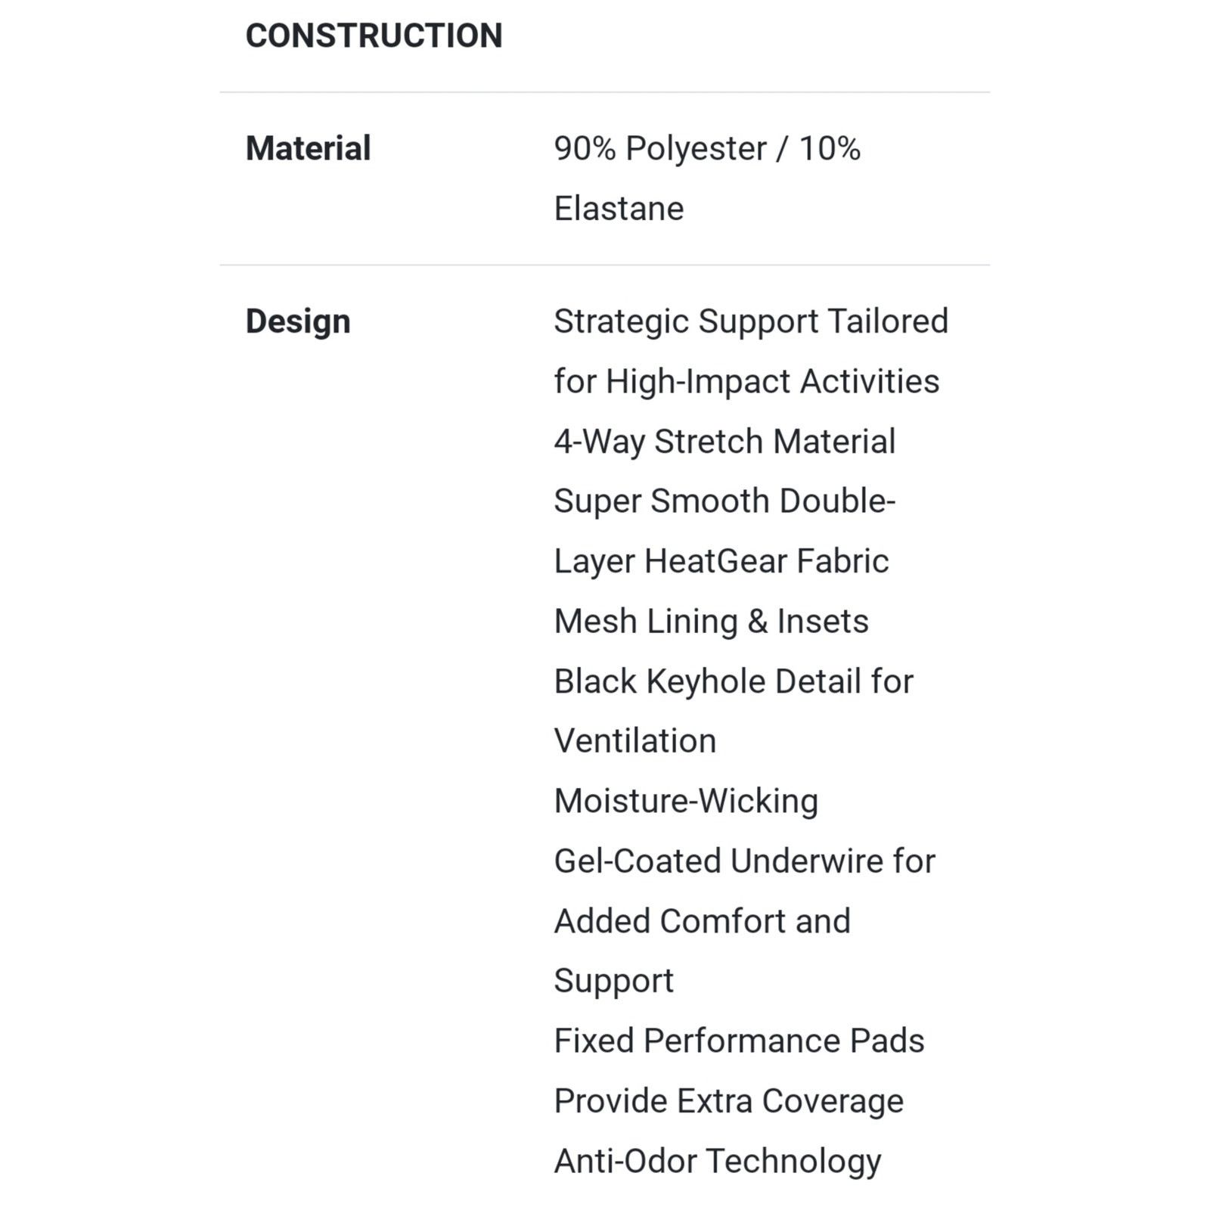
Task: Click the Design row label
Action: (298, 321)
